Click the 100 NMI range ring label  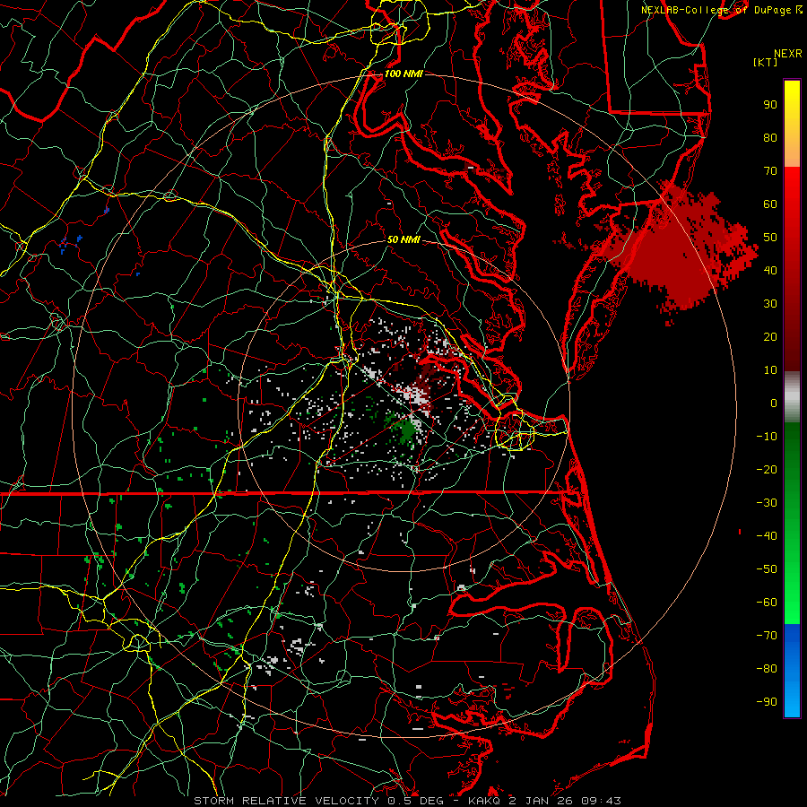(x=403, y=74)
